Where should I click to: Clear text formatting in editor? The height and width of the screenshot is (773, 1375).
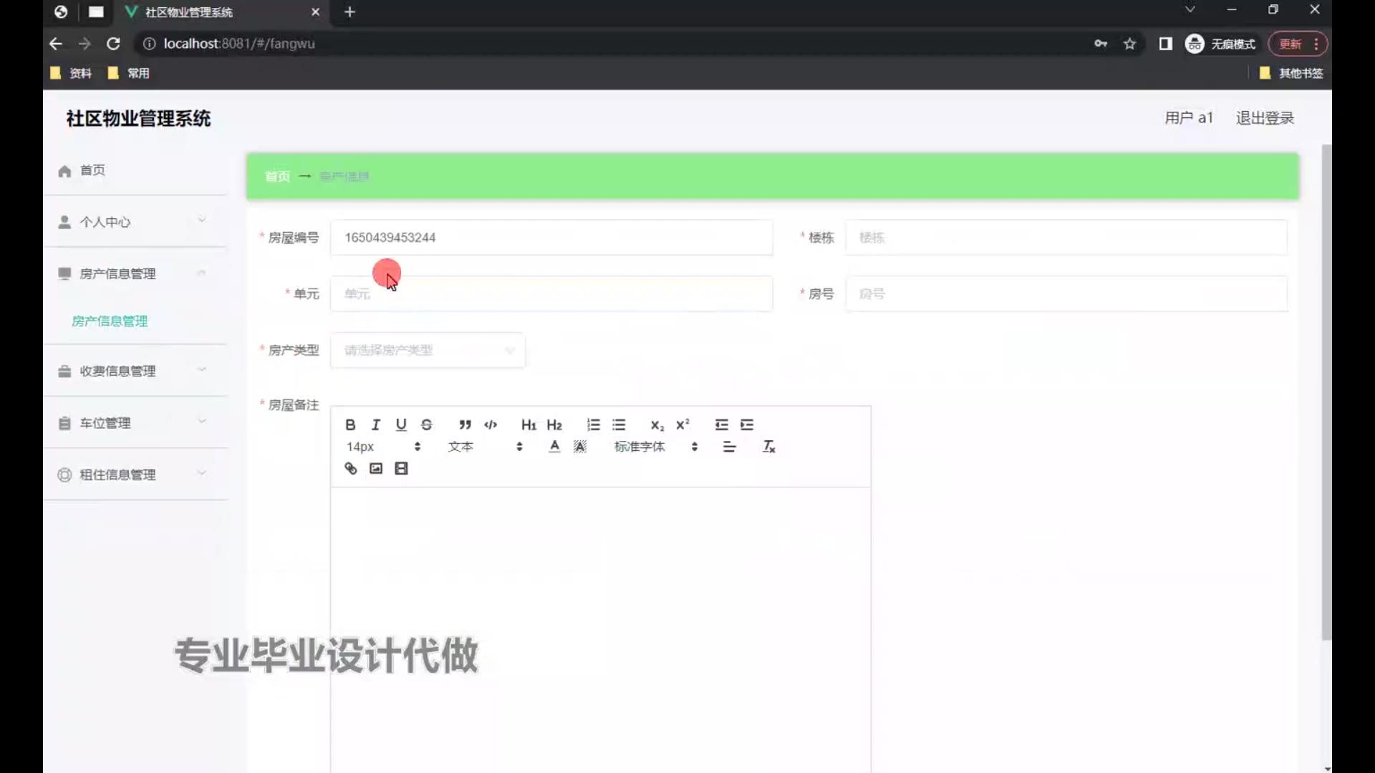pos(768,447)
